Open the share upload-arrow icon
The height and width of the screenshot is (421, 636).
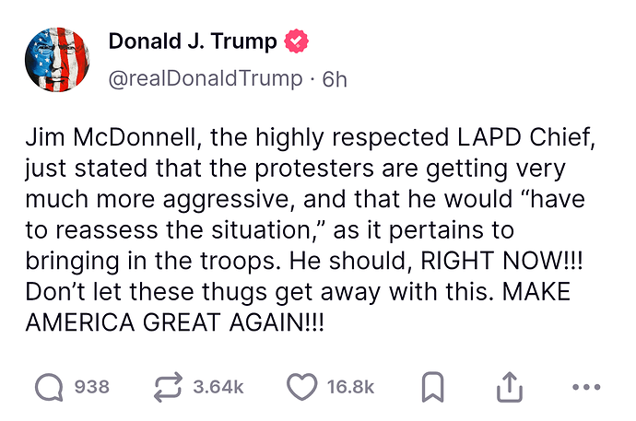click(x=510, y=387)
